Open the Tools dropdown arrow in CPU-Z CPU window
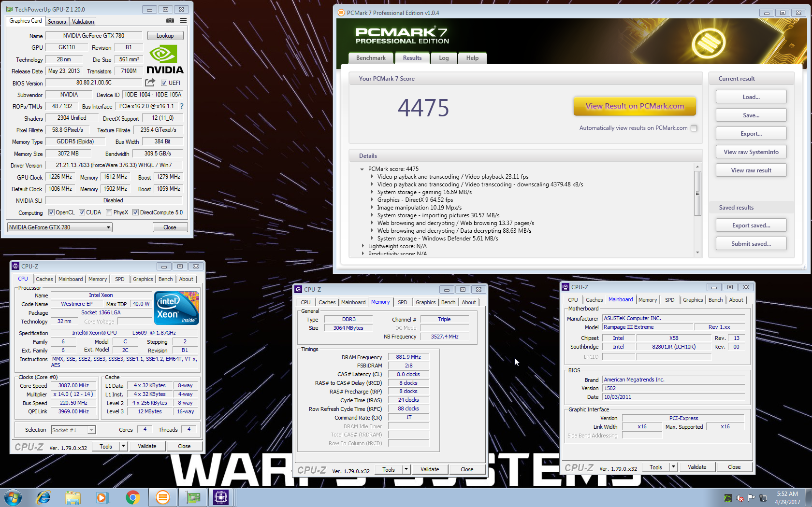812x507 pixels. 123,446
